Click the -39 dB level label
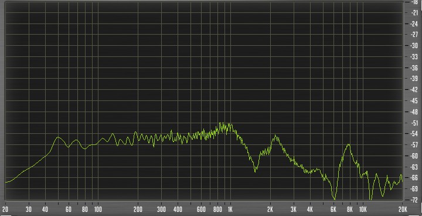This screenshot has height=216, width=422. point(414,79)
